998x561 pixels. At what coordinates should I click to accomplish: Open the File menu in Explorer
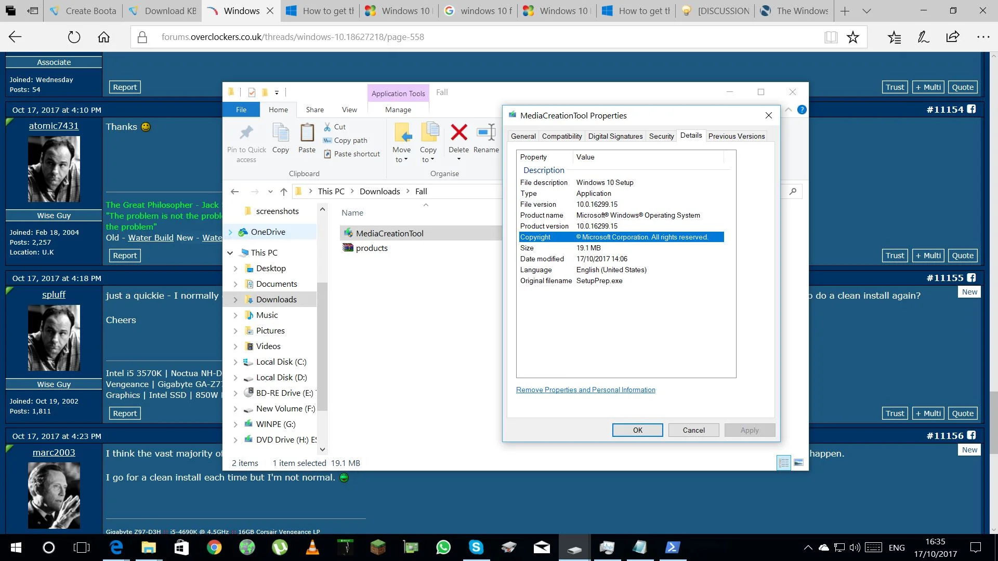241,110
